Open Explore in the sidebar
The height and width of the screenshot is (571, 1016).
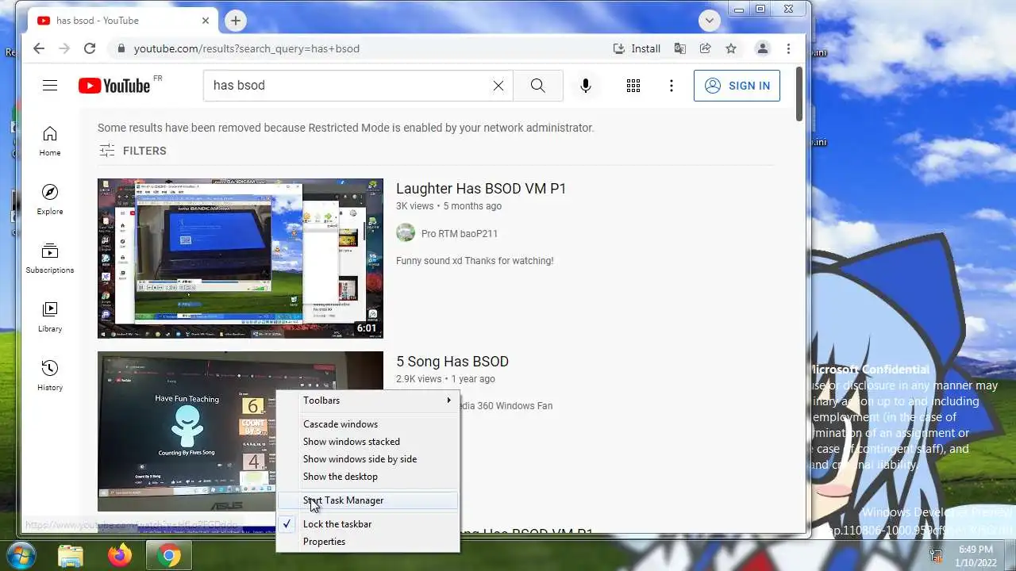50,199
